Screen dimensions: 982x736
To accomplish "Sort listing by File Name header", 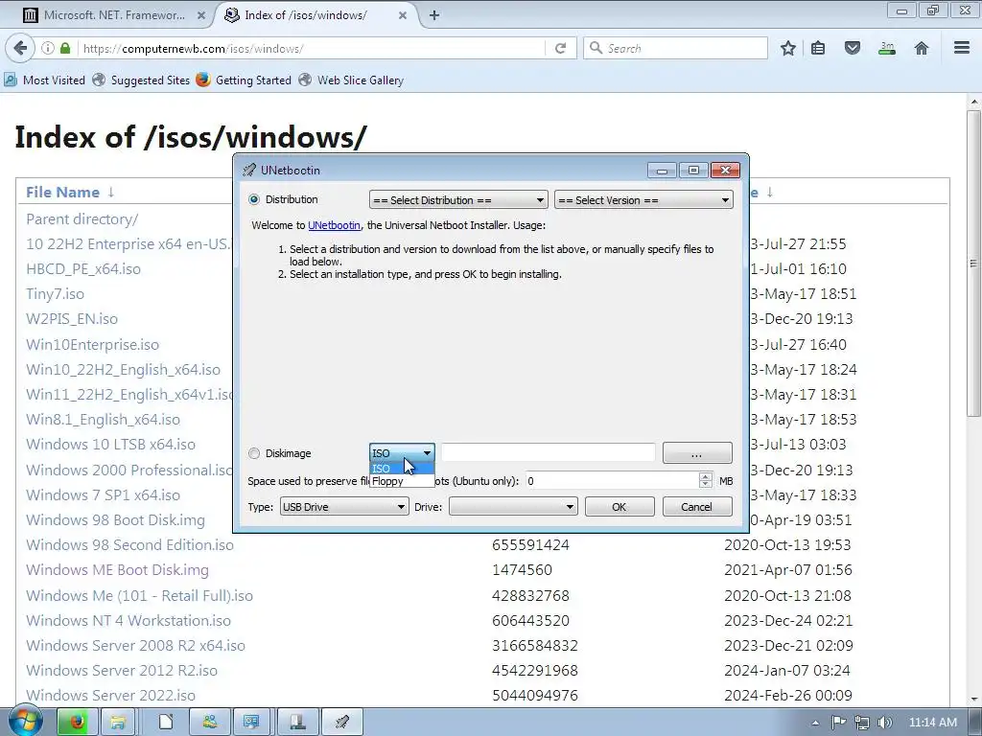I will [x=62, y=192].
